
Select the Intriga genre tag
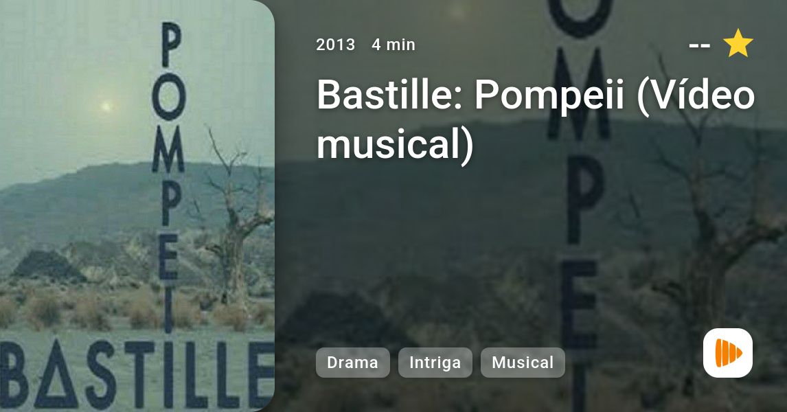click(x=435, y=363)
